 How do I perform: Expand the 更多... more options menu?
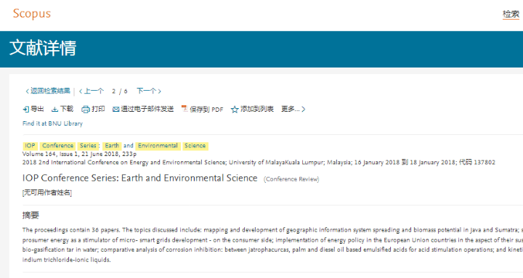coord(293,109)
